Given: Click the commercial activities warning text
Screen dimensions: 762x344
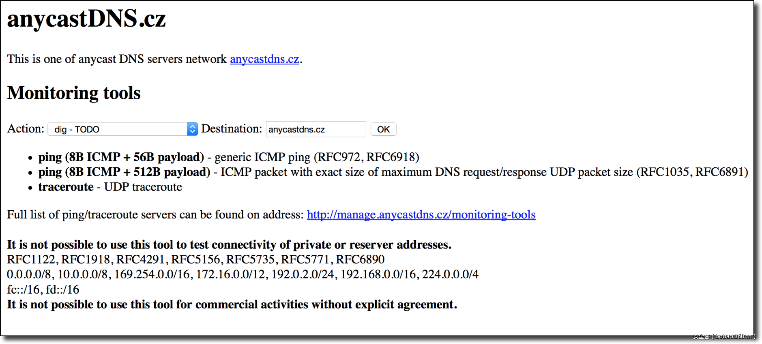Looking at the screenshot, I should [x=232, y=305].
